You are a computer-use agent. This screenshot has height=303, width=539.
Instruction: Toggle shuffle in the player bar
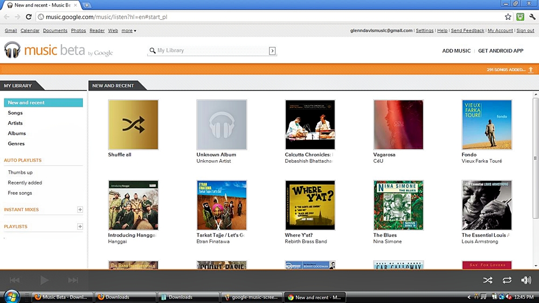(487, 280)
